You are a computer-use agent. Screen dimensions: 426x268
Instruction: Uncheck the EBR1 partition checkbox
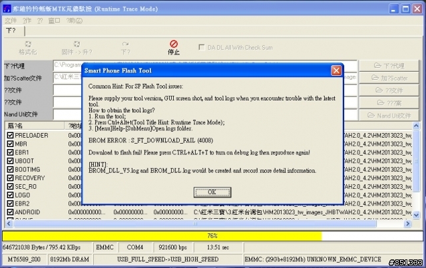[10, 152]
